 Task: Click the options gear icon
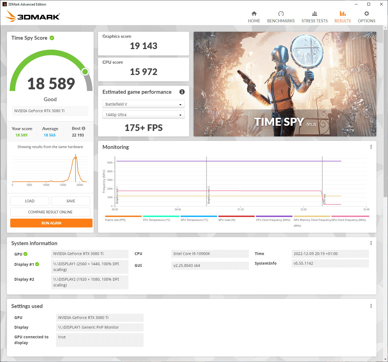pos(366,14)
